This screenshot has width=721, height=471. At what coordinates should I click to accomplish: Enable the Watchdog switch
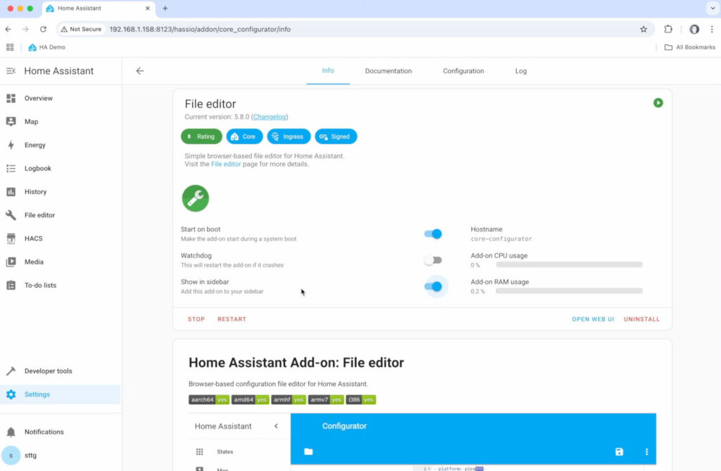433,260
